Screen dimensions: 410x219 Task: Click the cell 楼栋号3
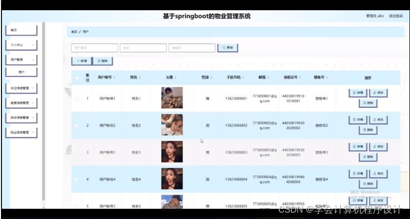point(322,152)
